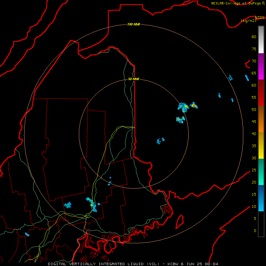
Task: Click the small red-outlined island offshore
Action: (x=180, y=222)
